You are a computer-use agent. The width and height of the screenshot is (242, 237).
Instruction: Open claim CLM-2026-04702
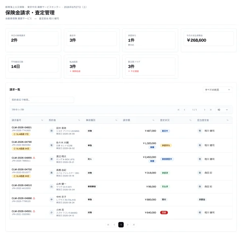(x=22, y=169)
